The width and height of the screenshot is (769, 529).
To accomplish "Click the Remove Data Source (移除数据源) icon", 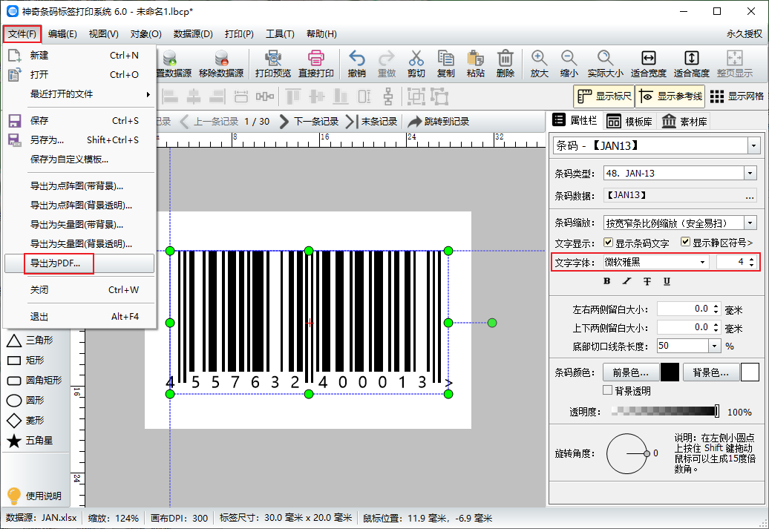I will (221, 59).
